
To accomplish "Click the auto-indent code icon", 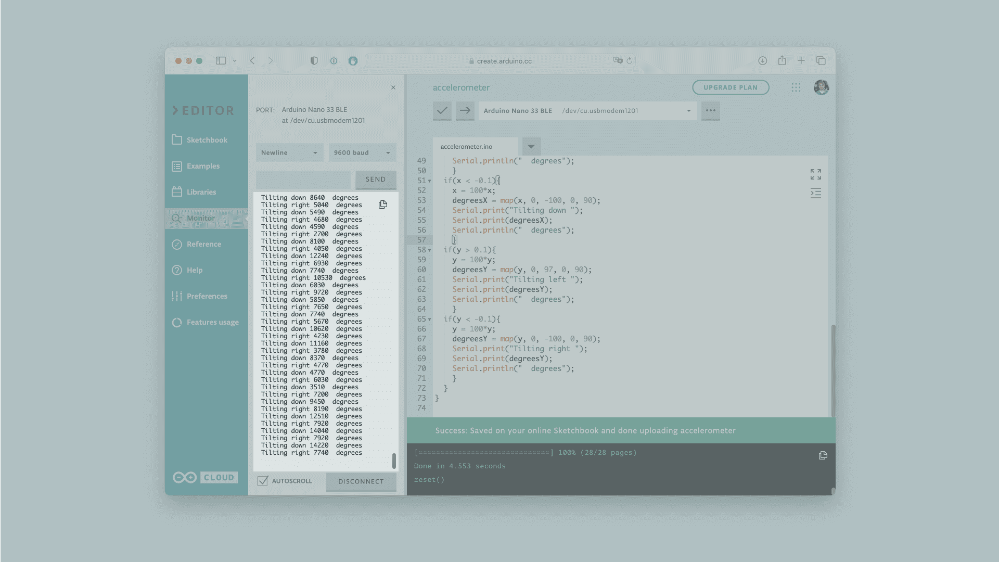I will [x=815, y=194].
